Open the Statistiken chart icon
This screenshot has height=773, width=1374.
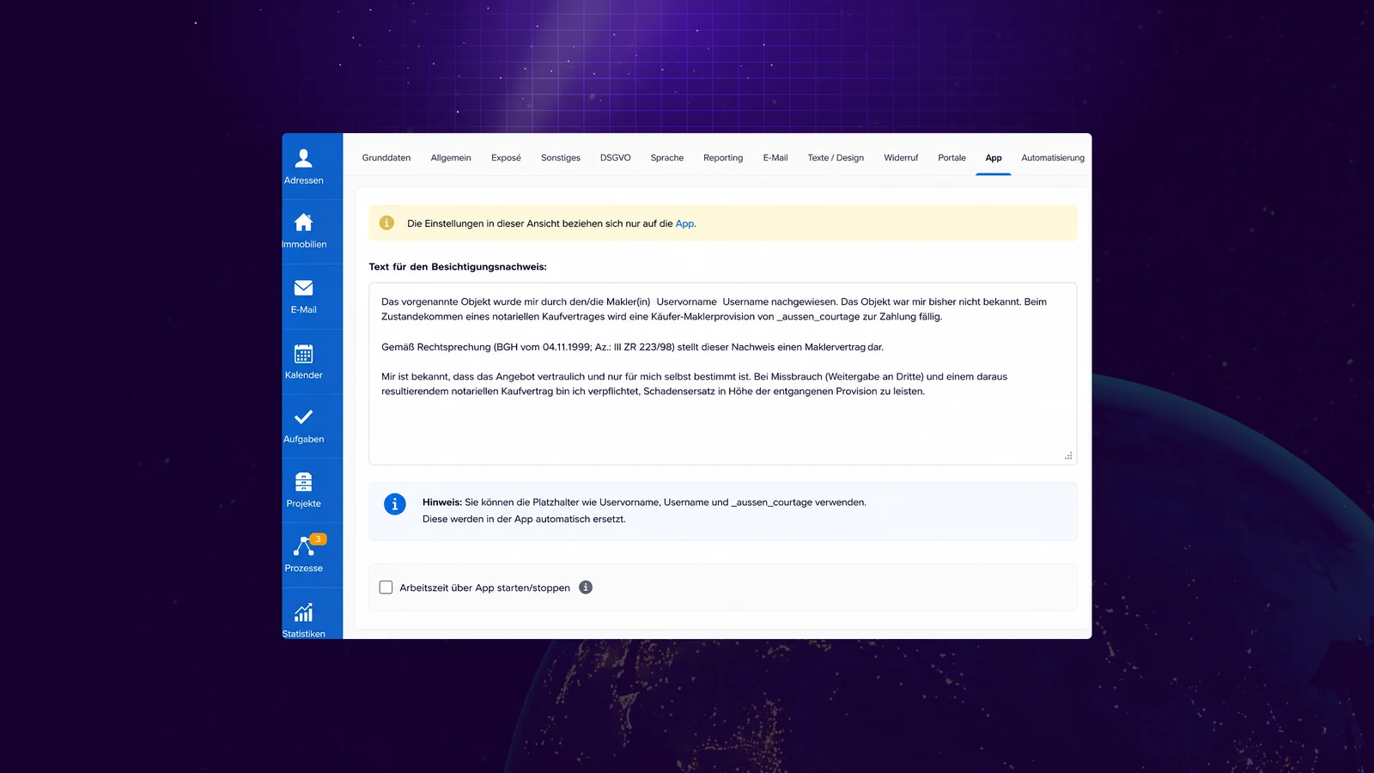tap(303, 612)
